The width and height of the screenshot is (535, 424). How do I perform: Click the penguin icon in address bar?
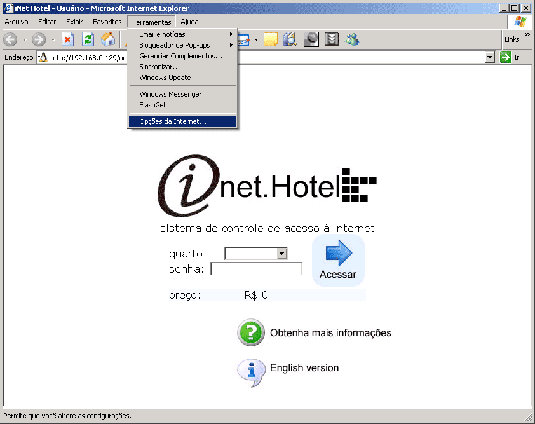click(43, 57)
